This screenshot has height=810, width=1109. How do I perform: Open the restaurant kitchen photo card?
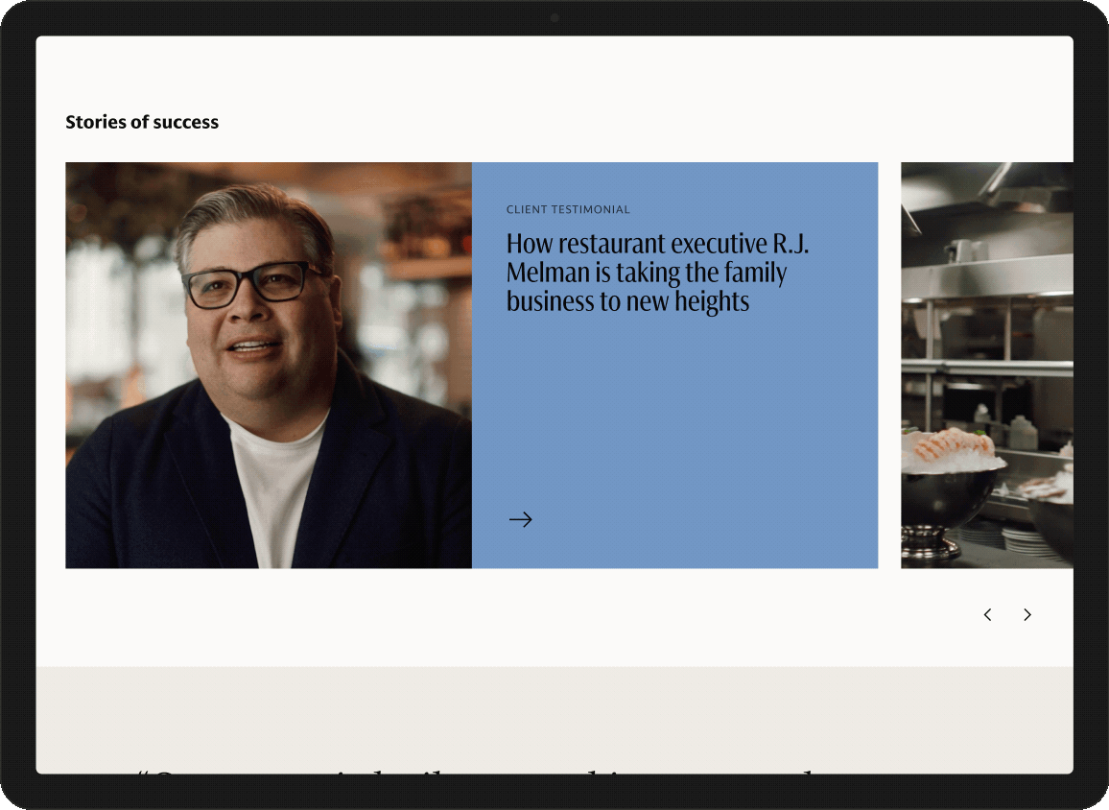[x=986, y=365]
